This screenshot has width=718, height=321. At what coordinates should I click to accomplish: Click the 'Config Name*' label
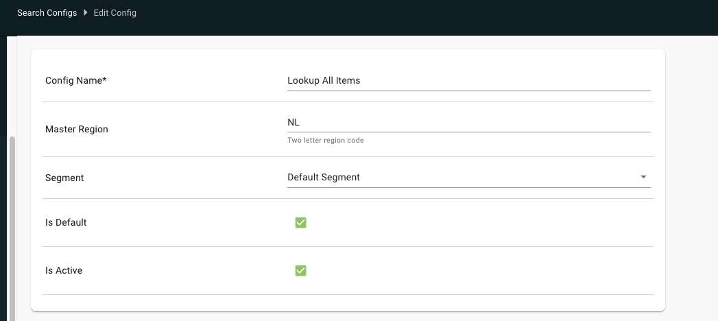pos(75,81)
